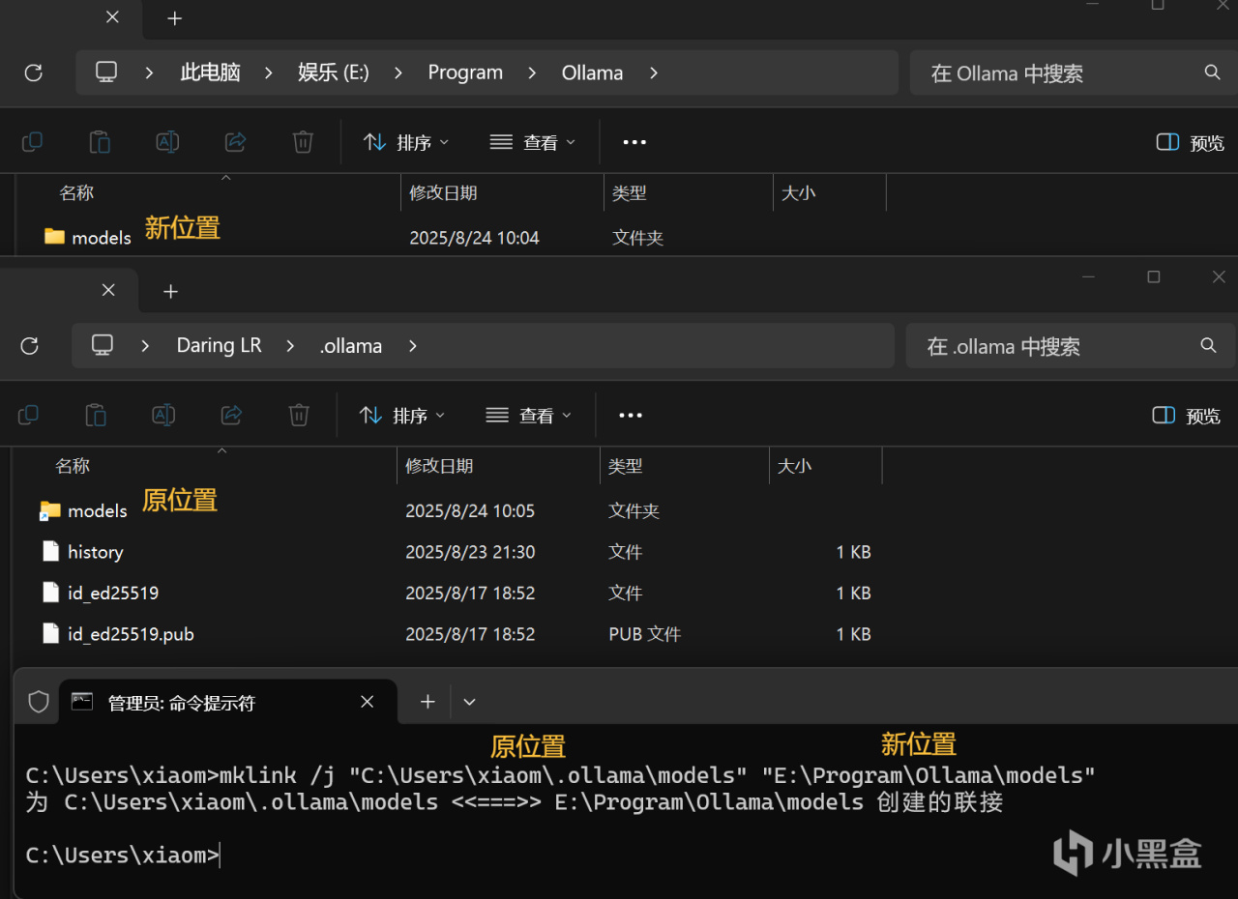Sort by 名称 column in .ollama window

73,466
